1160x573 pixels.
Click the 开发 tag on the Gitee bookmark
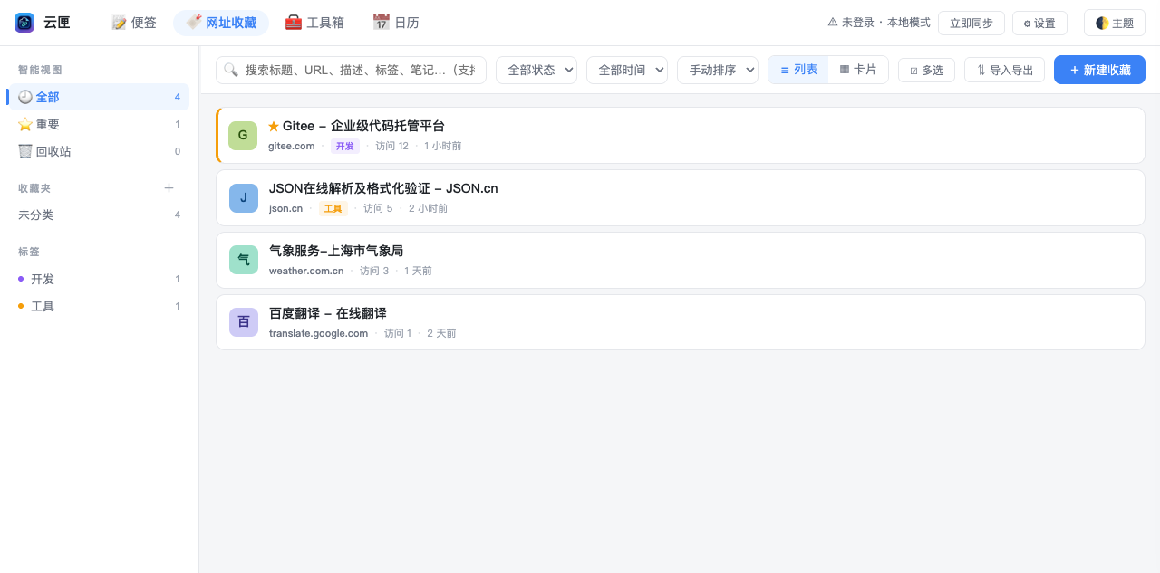pyautogui.click(x=345, y=146)
